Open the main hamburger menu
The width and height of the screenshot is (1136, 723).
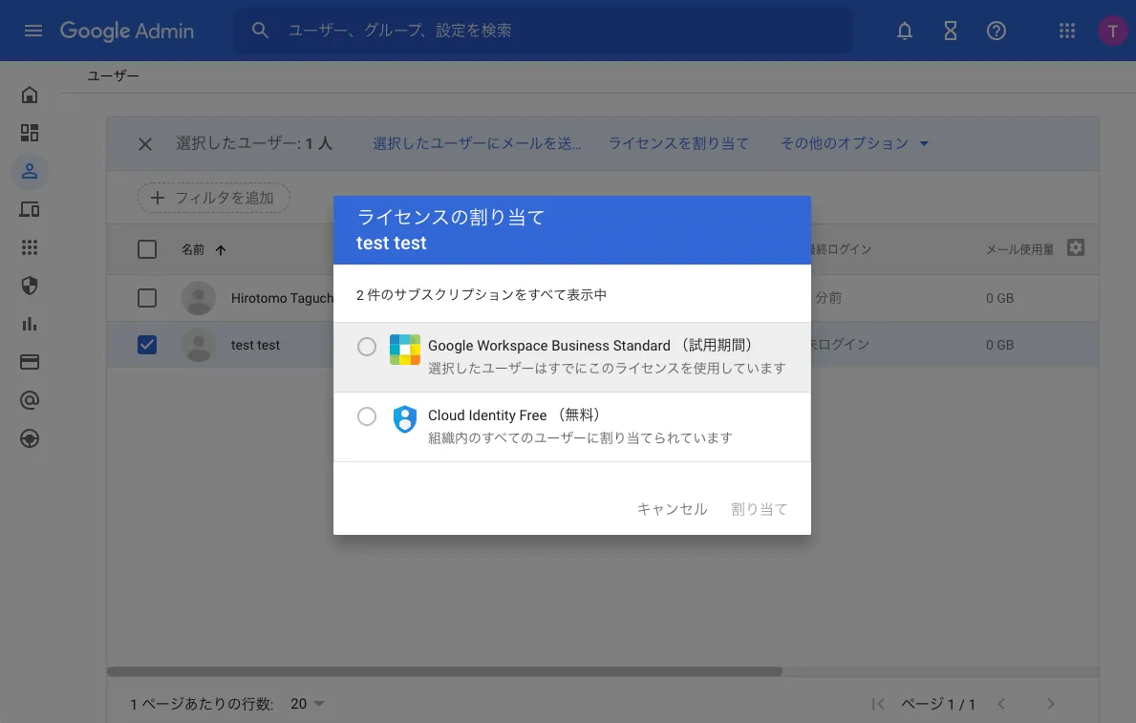click(x=33, y=31)
